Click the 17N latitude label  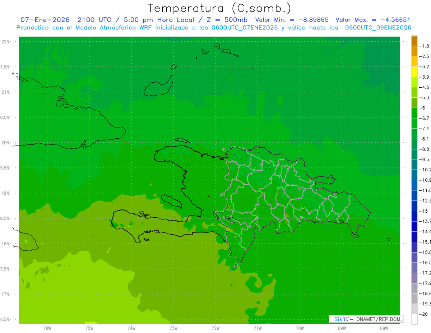click(6, 294)
